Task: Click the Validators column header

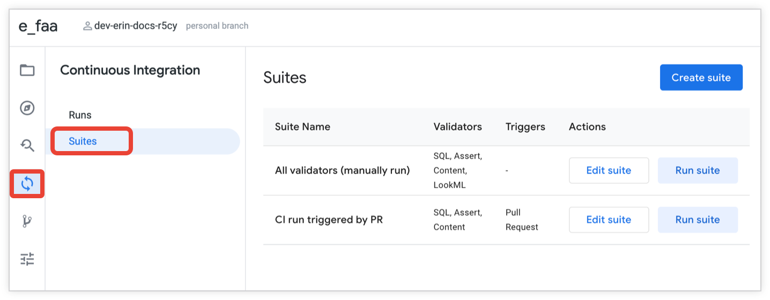Action: 457,127
